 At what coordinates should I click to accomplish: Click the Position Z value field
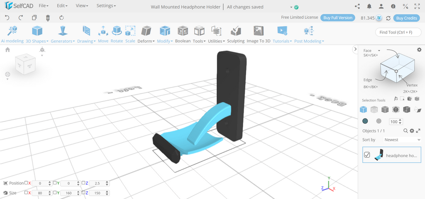(99, 183)
